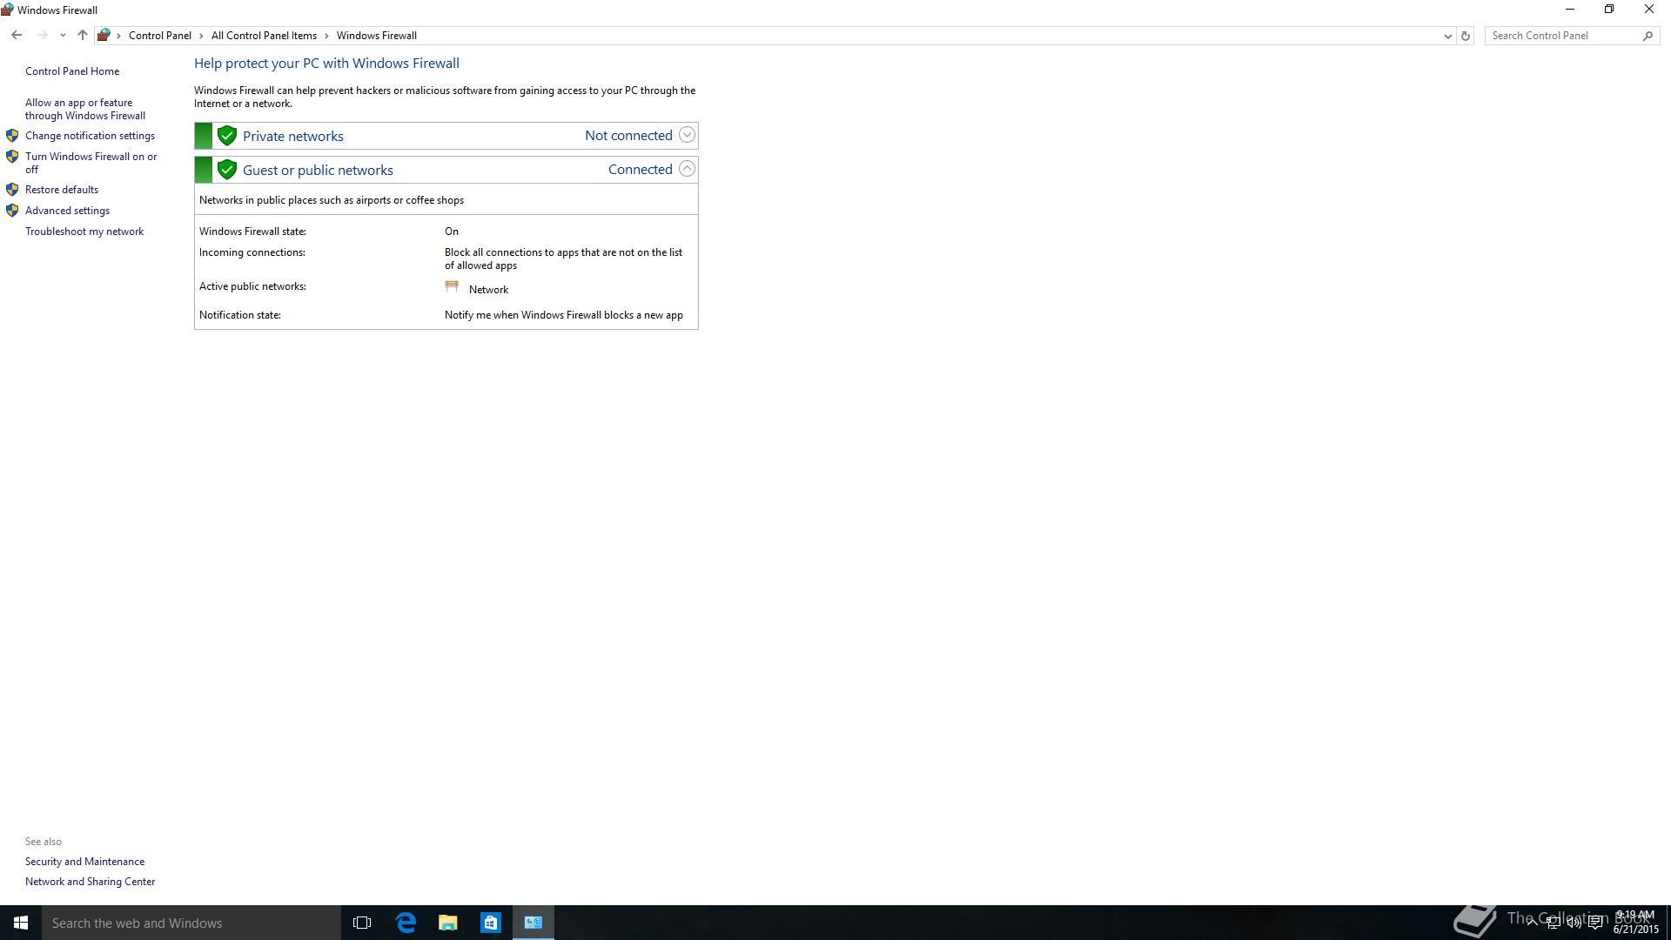The image size is (1671, 940).
Task: Open Action Center notifications icon
Action: click(1595, 923)
